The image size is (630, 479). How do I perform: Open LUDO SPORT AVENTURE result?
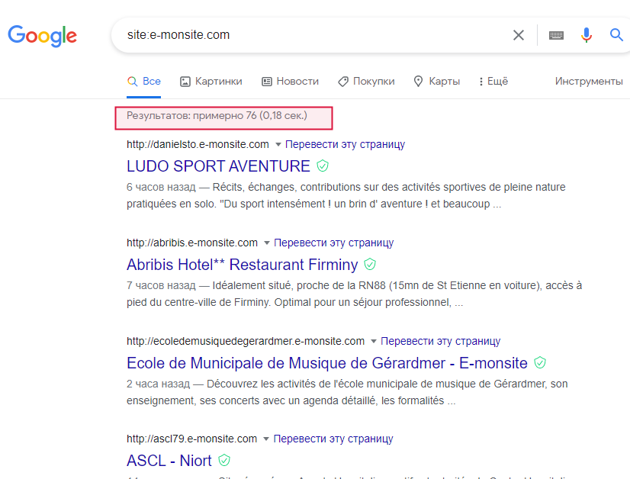click(x=218, y=166)
